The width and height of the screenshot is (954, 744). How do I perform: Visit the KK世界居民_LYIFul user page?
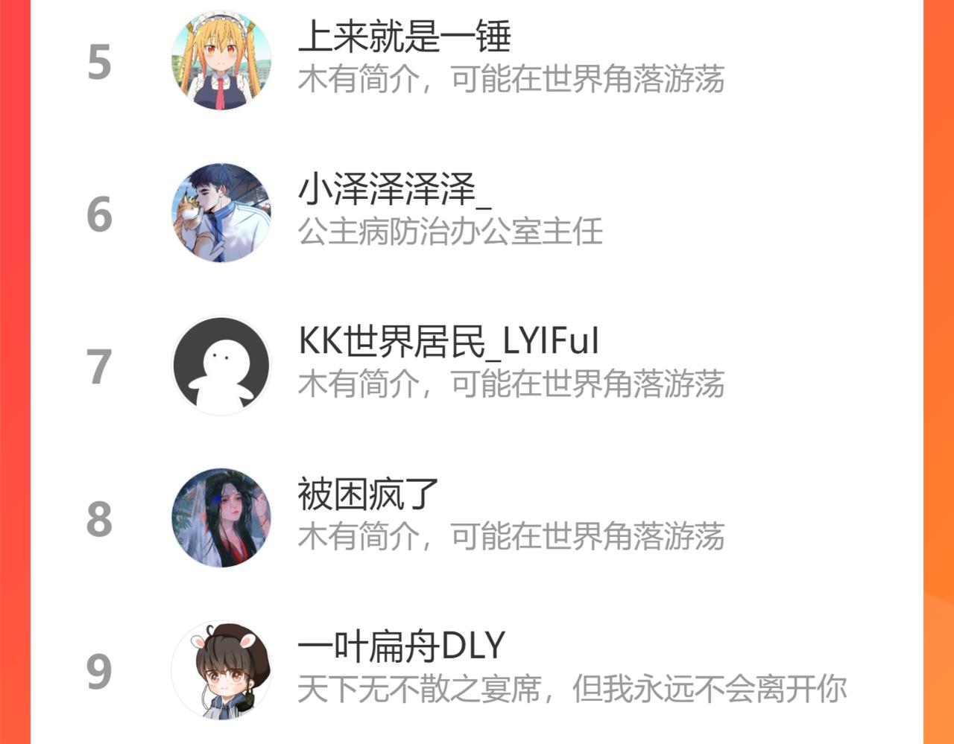coord(449,342)
